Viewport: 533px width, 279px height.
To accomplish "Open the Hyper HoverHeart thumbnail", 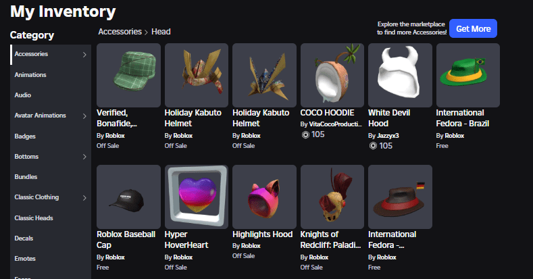I will 197,197.
